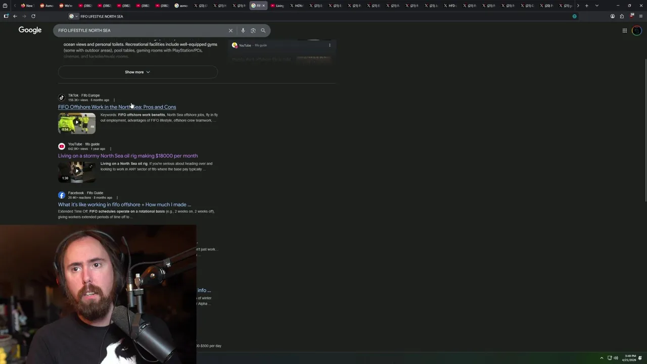
Task: Open the browser account icon in toolbar
Action: (613, 16)
